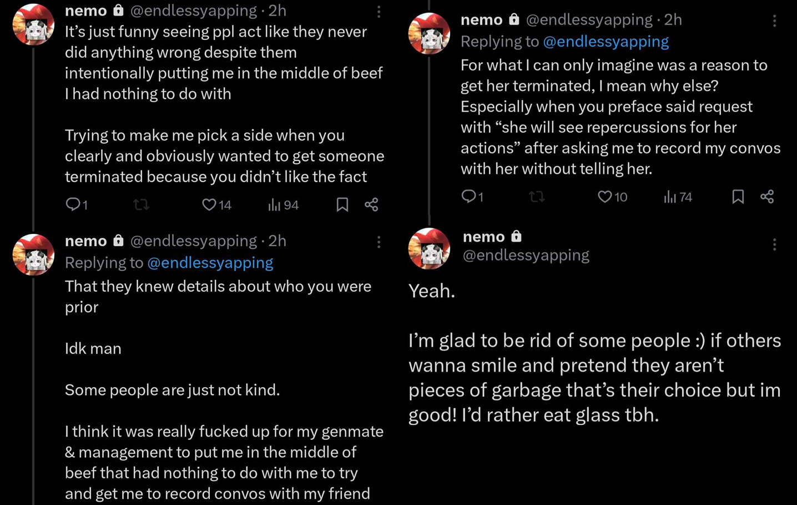Open more options on "For what I can" tweet
The image size is (797, 505).
pyautogui.click(x=774, y=21)
